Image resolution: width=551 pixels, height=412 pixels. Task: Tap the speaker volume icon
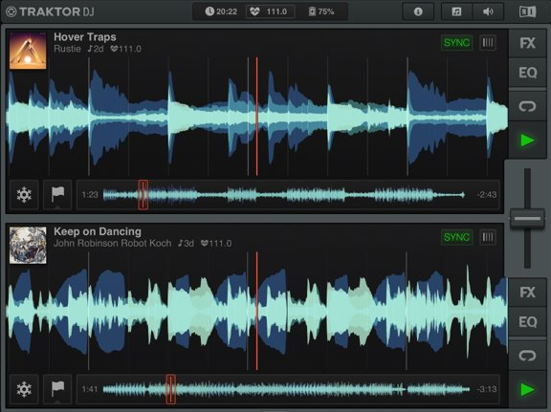(488, 11)
